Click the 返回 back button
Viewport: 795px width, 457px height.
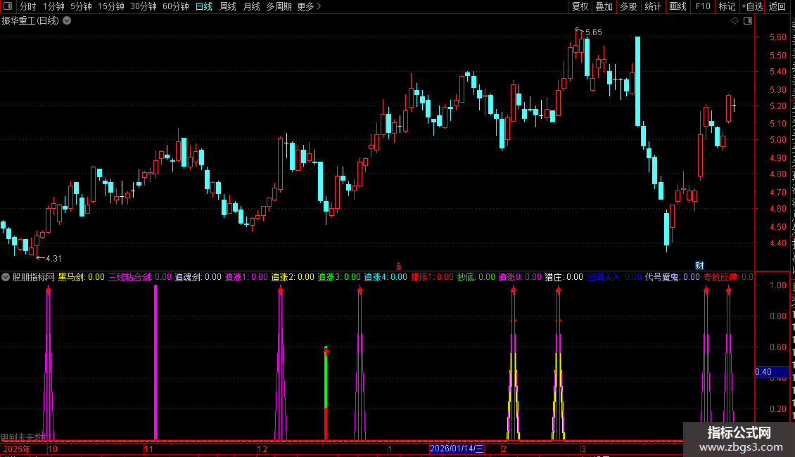[777, 6]
